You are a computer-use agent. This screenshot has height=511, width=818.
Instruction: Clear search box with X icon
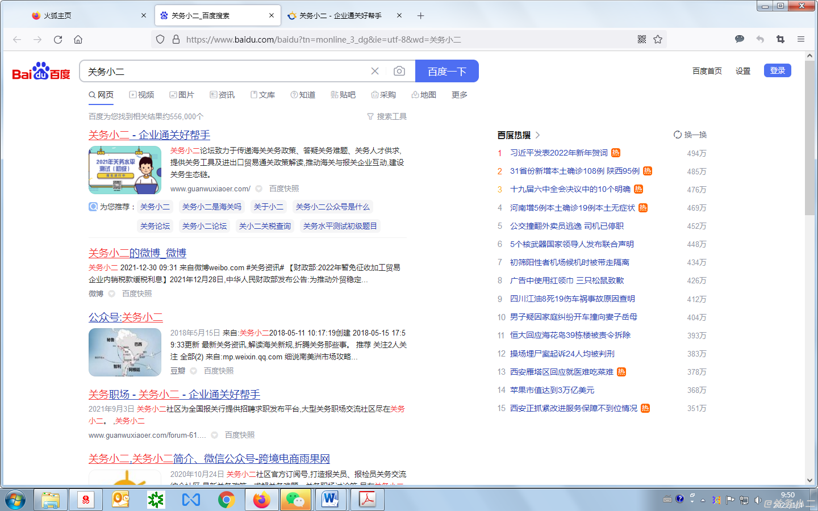375,71
